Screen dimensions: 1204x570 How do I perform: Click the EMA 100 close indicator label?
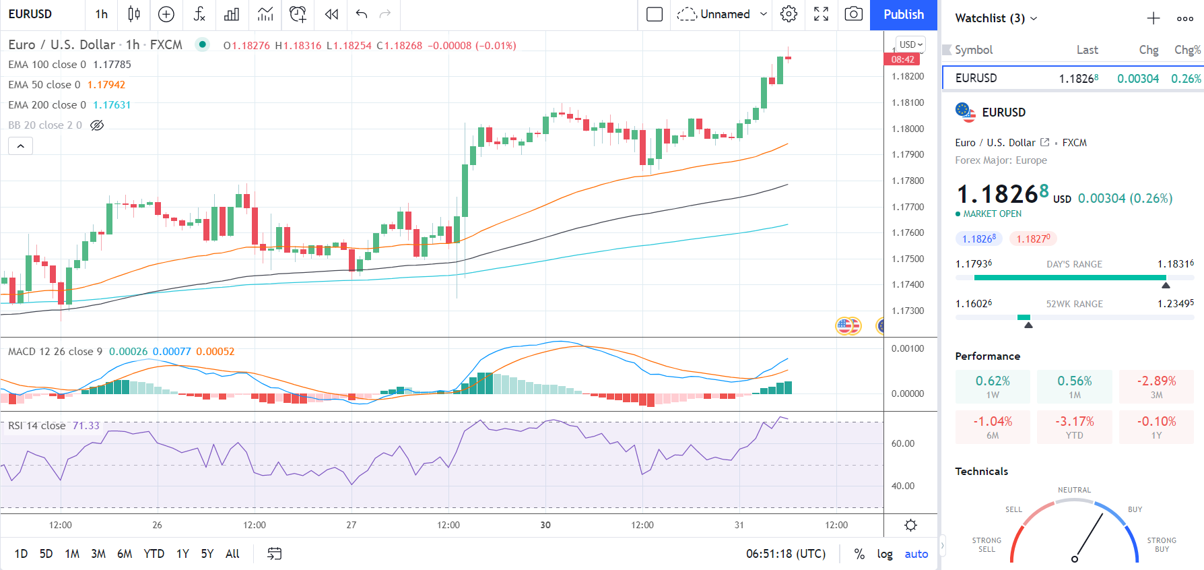click(x=47, y=65)
